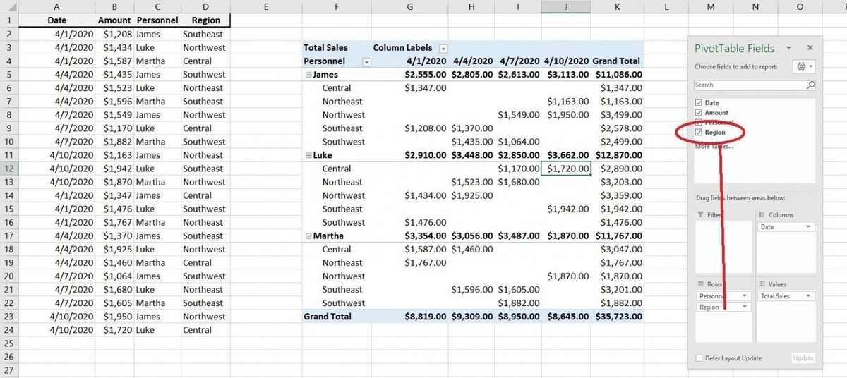
Task: Click the Grand Total row label in F23
Action: click(x=337, y=317)
